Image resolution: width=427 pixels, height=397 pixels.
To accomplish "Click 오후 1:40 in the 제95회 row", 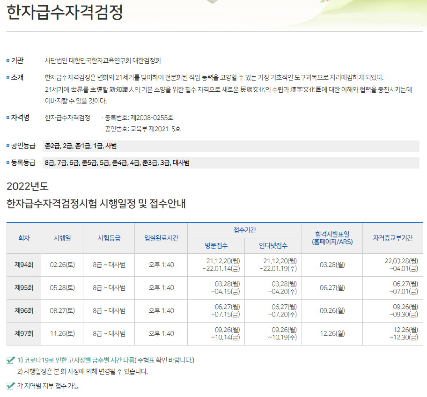I will (x=161, y=287).
